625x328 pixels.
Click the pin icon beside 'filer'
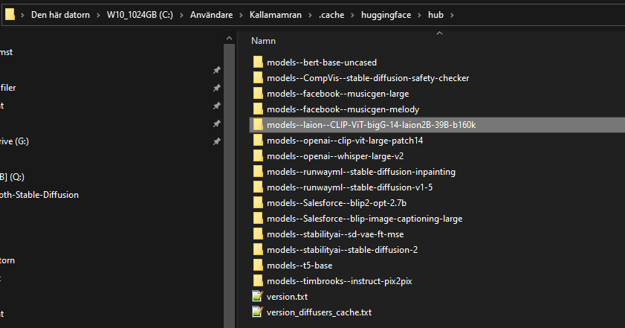click(216, 88)
